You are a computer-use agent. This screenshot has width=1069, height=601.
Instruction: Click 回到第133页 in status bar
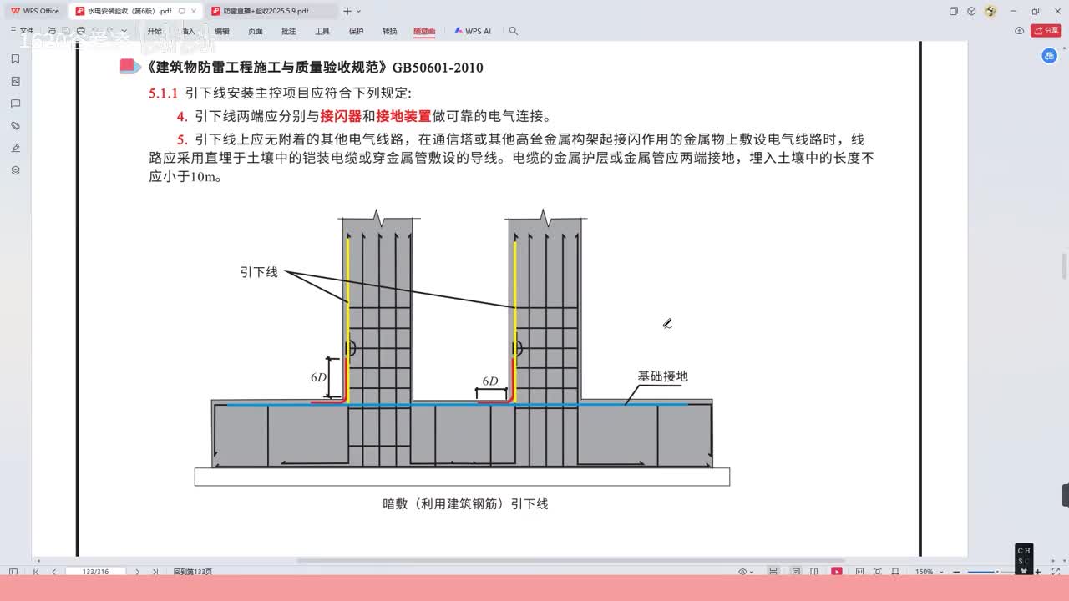(193, 572)
